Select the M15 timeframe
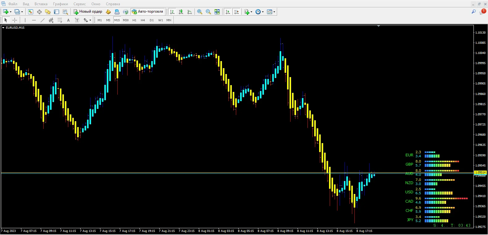The height and width of the screenshot is (235, 488). pos(117,20)
